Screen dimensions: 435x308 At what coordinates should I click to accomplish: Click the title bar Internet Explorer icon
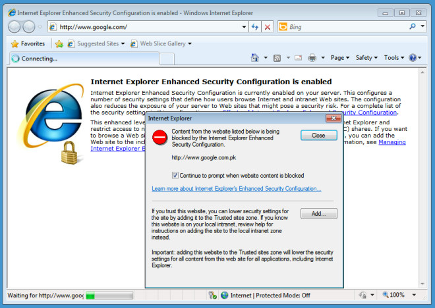(x=12, y=13)
